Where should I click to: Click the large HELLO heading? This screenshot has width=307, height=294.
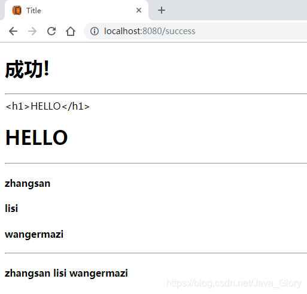coord(37,138)
